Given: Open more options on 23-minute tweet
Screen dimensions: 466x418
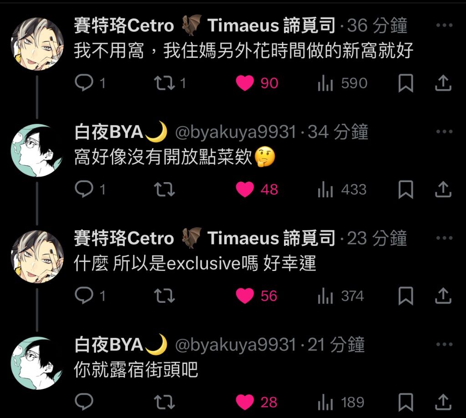Looking at the screenshot, I should tap(444, 238).
